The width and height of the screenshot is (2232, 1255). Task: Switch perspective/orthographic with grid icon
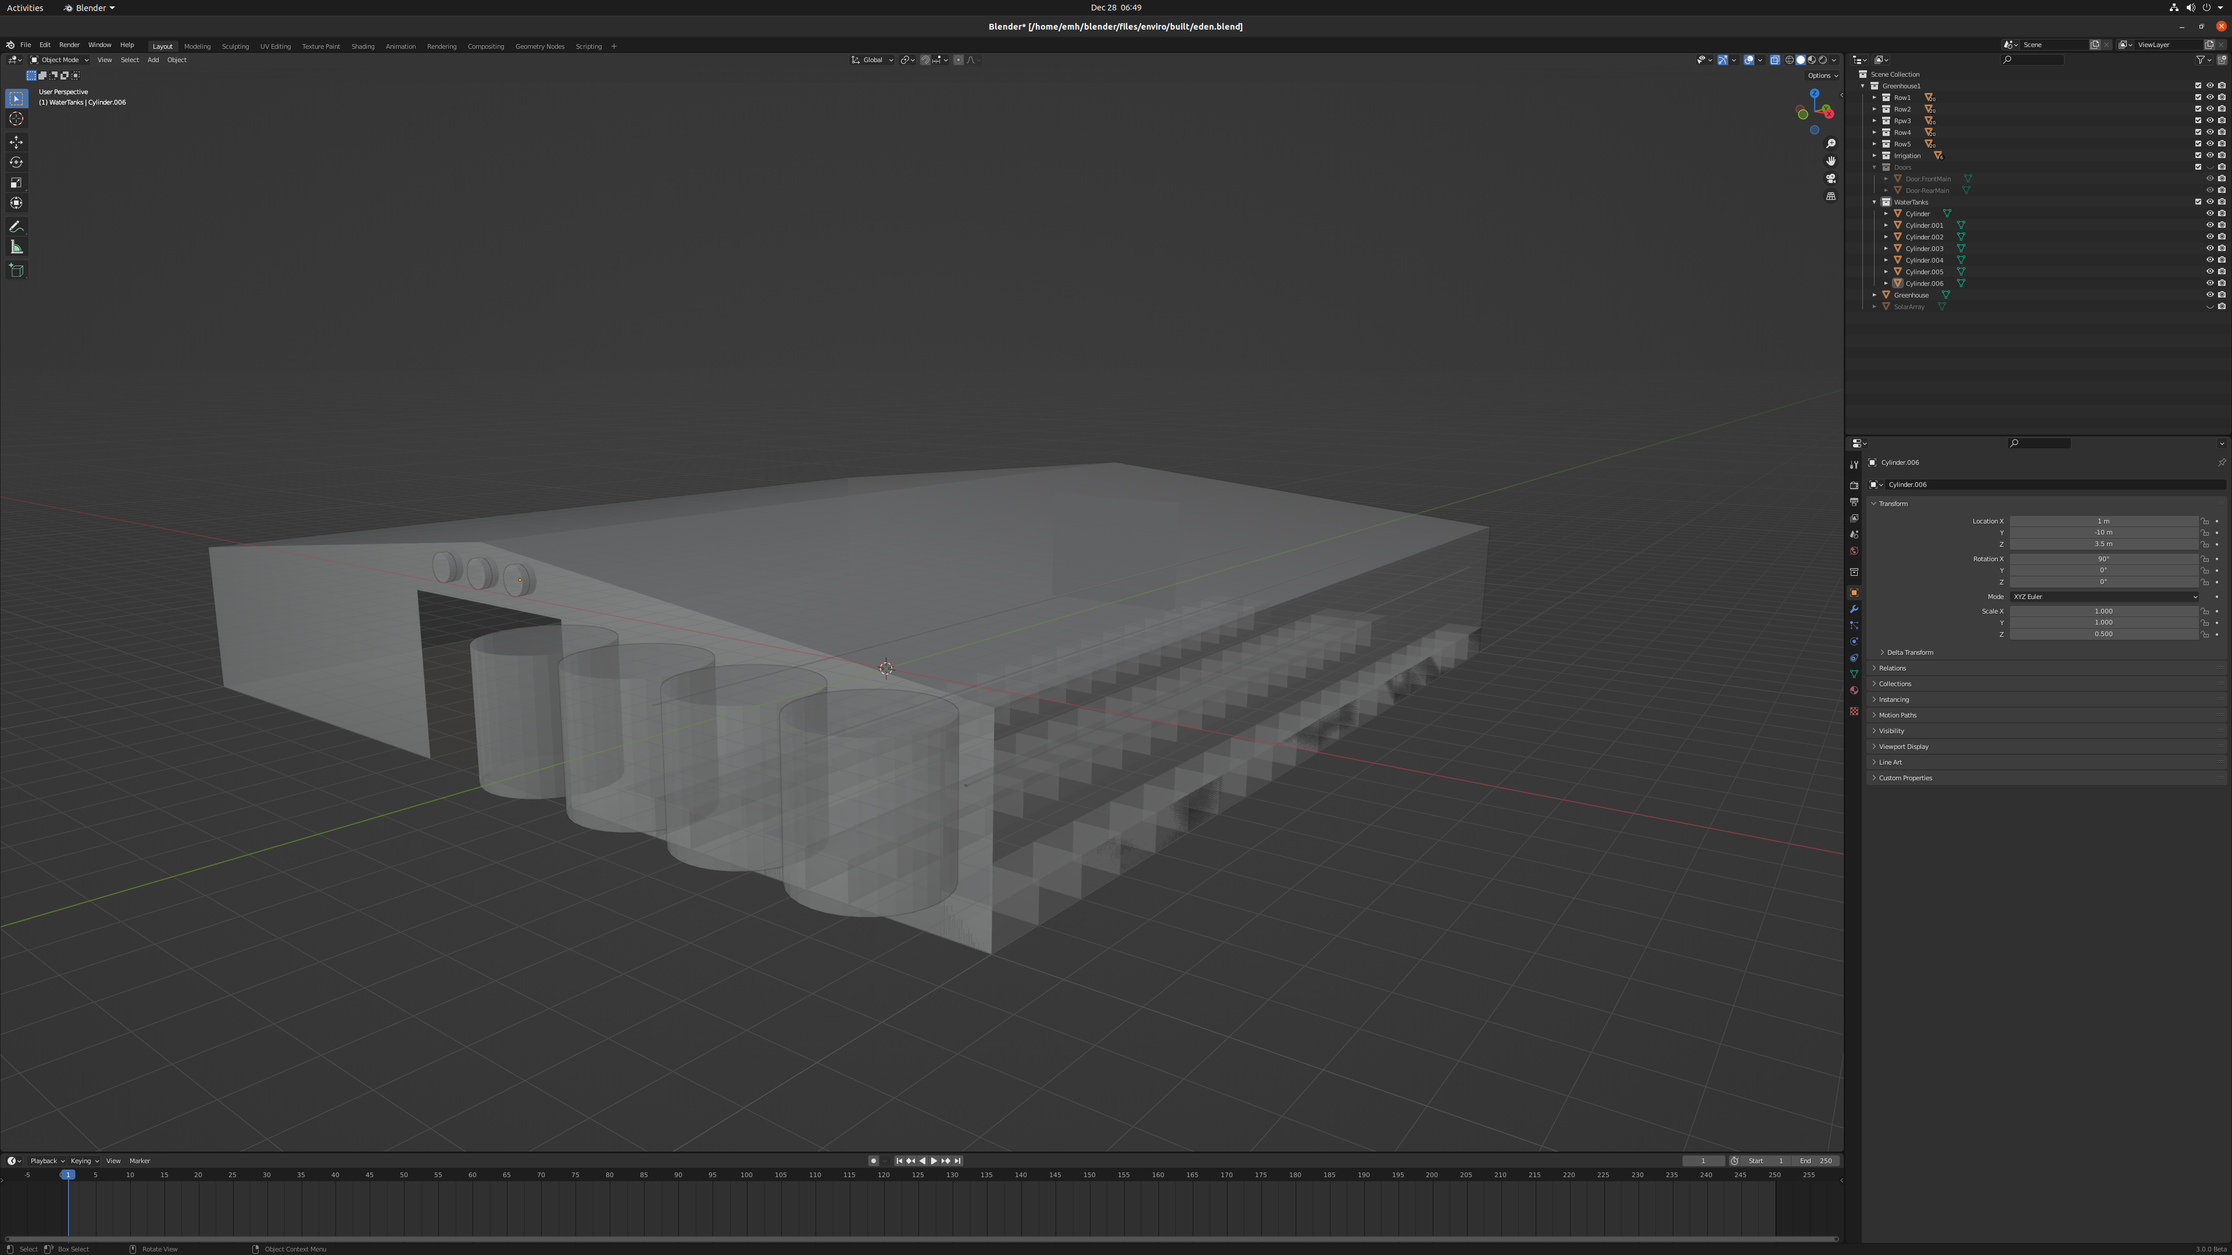[x=1831, y=196]
